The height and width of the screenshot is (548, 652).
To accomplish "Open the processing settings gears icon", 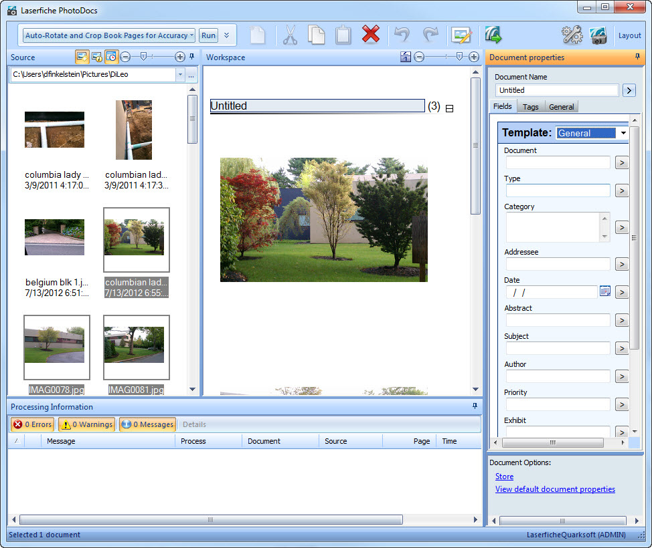I will click(x=571, y=35).
